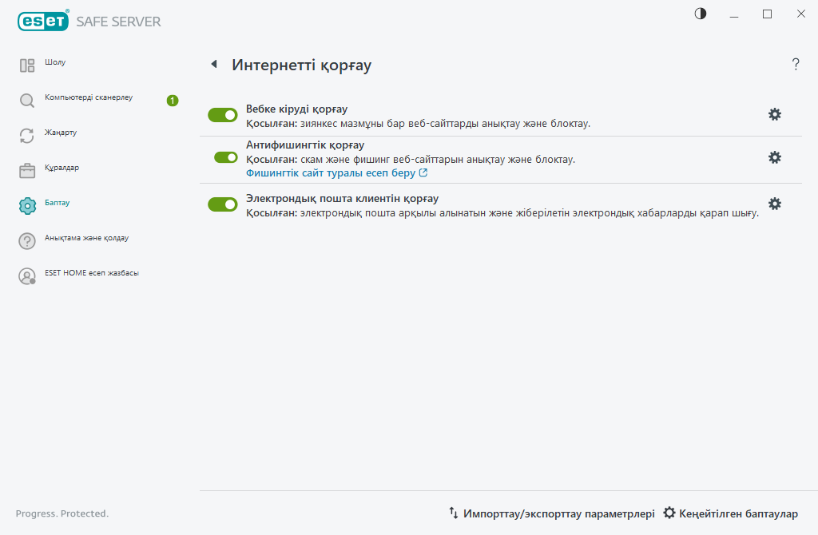Open settings gear for Вебке кіруді қорғау
Viewport: 818px width, 535px height.
click(774, 114)
